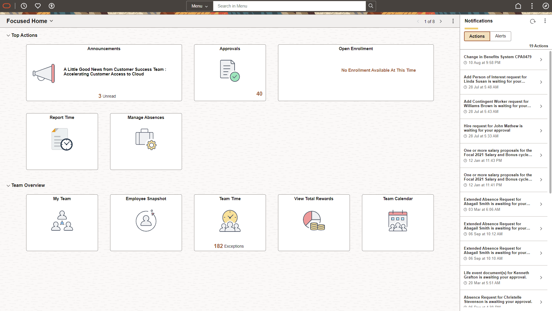Click the search magnifier icon
The width and height of the screenshot is (552, 311).
point(371,6)
